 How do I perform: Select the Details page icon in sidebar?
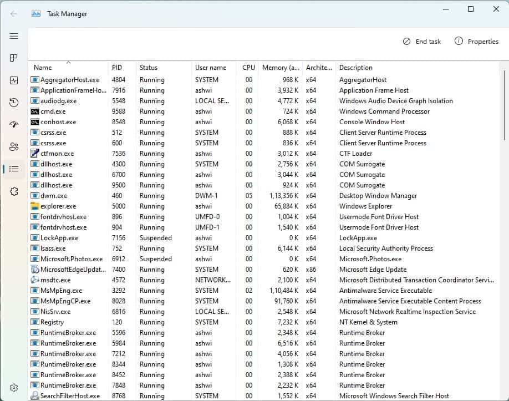coord(13,169)
